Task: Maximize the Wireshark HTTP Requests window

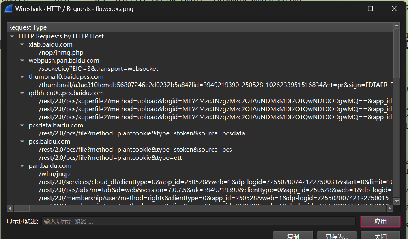Action: click(370, 8)
